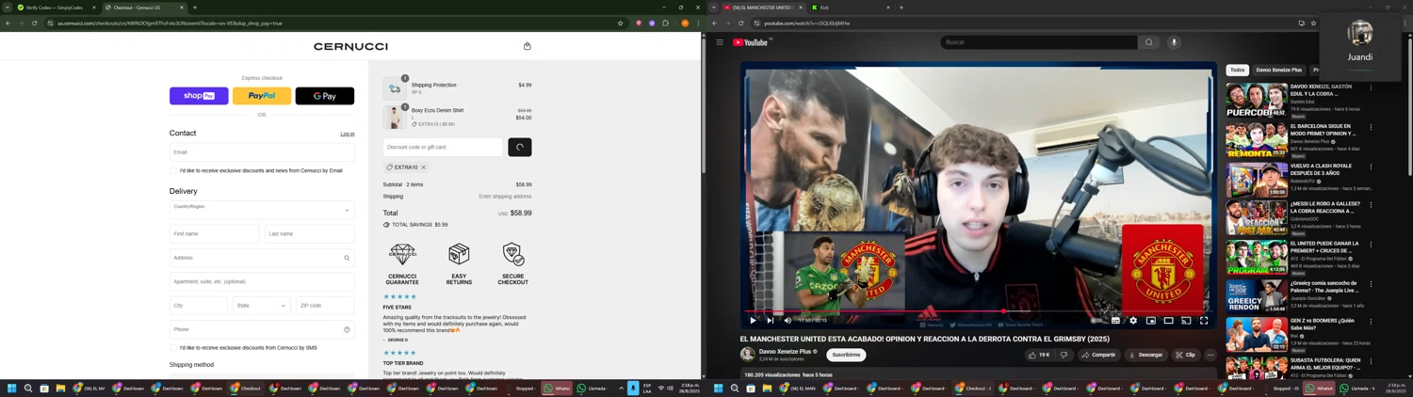Viewport: 1413px width, 397px height.
Task: Click the Email contact field
Action: (262, 152)
